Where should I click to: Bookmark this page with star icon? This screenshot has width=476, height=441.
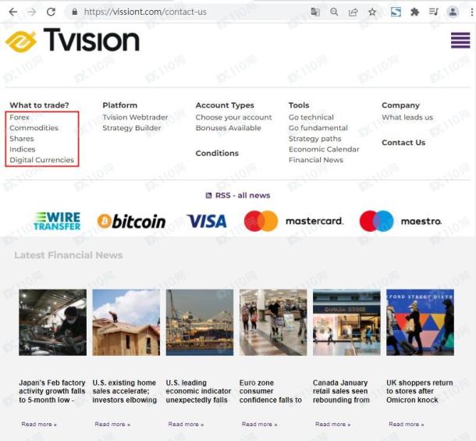pyautogui.click(x=372, y=12)
